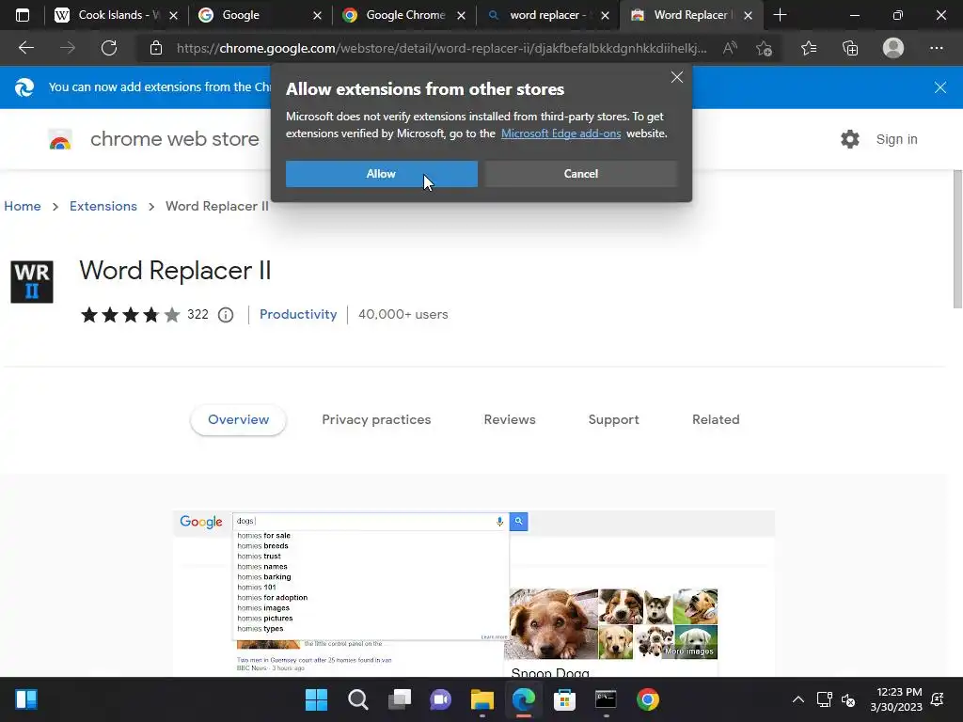Open the tab actions menu icon
This screenshot has width=963, height=722.
[23, 15]
